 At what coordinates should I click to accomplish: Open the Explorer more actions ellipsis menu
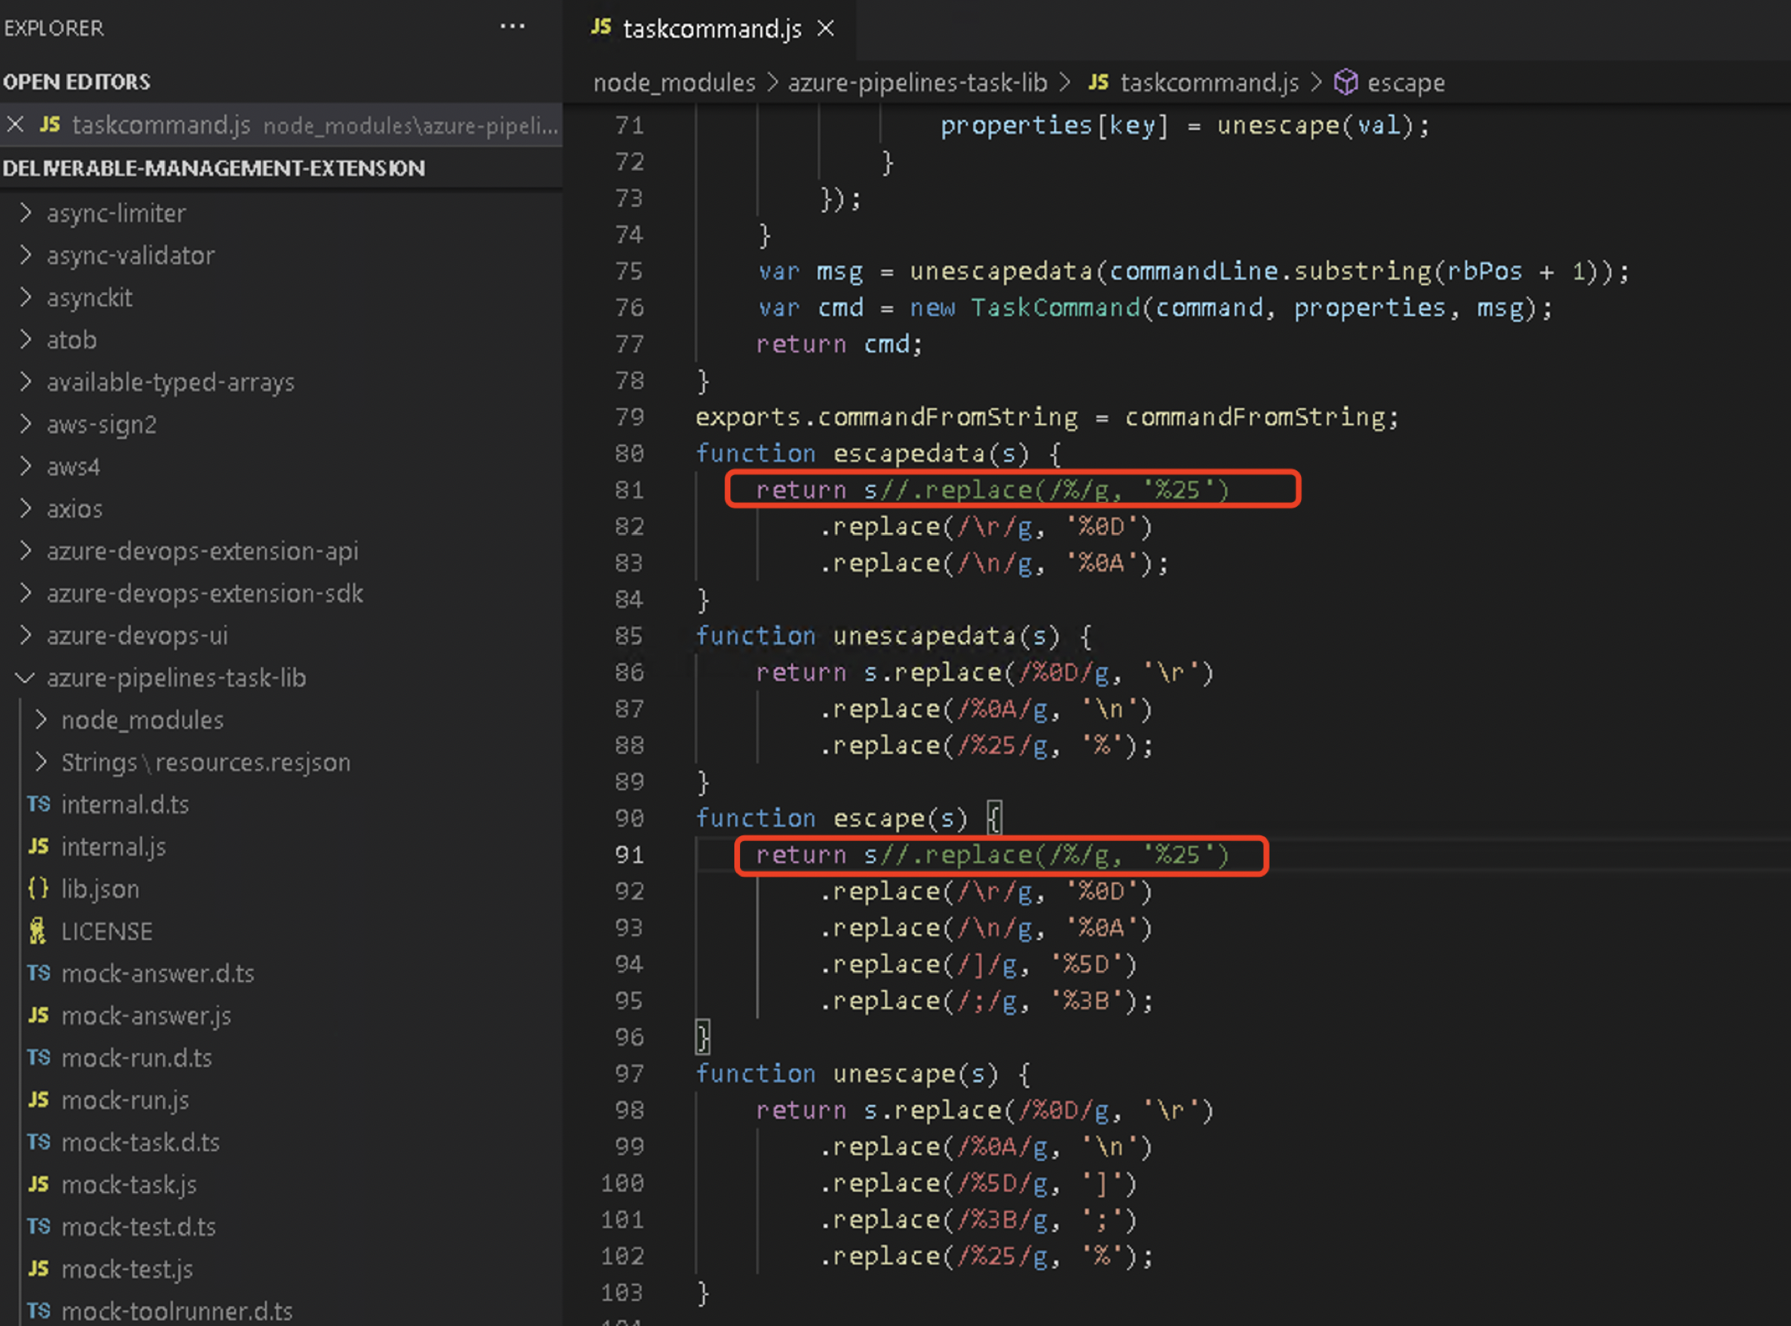[x=512, y=28]
